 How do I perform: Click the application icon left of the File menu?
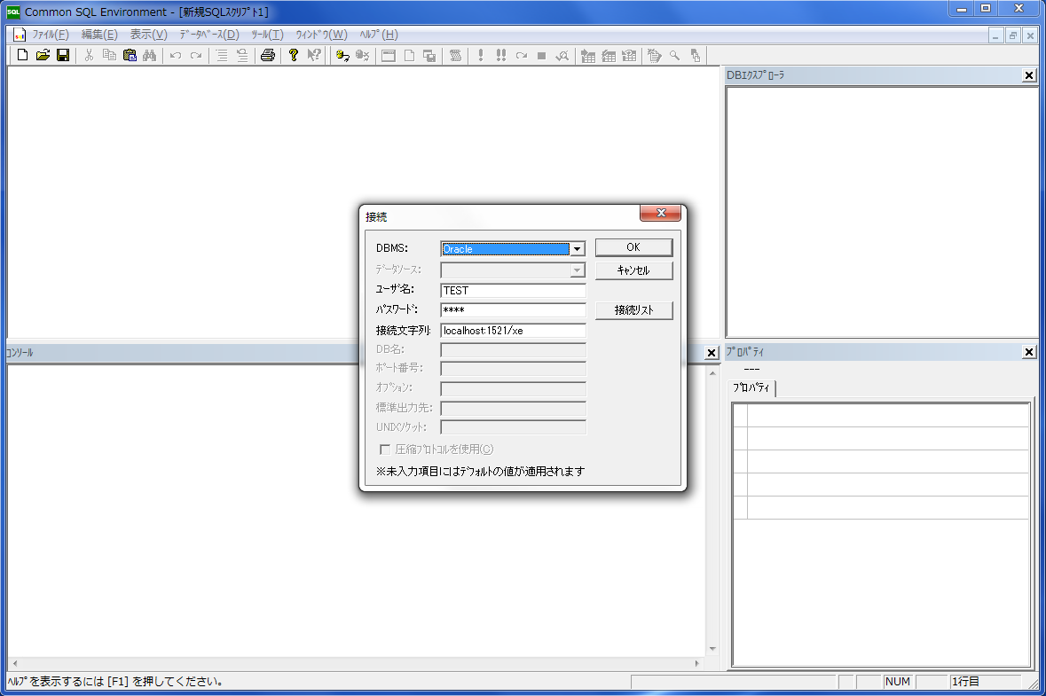20,35
